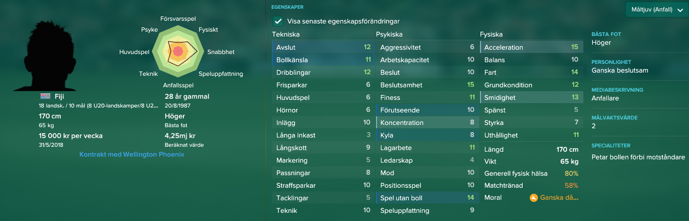Click the Tekniska column header
This screenshot has width=689, height=221.
coord(286,34)
